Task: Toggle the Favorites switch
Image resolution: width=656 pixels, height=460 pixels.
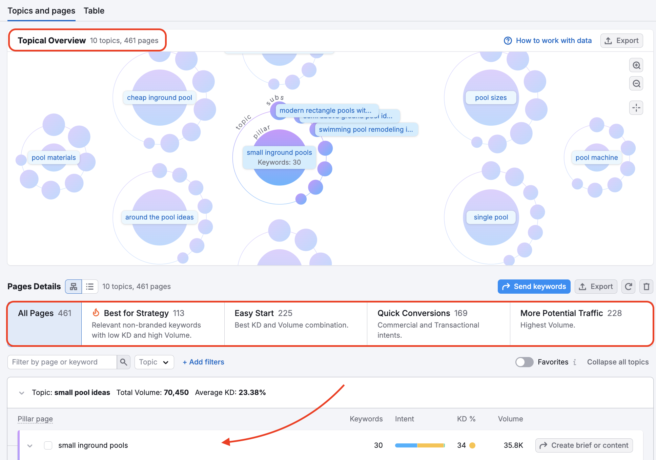Action: click(524, 362)
